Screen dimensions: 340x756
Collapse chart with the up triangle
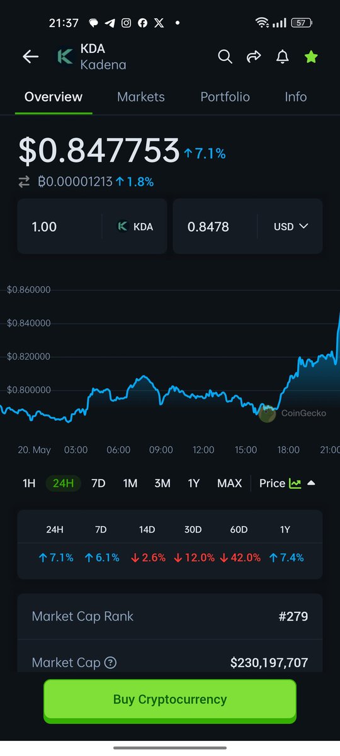coord(311,483)
